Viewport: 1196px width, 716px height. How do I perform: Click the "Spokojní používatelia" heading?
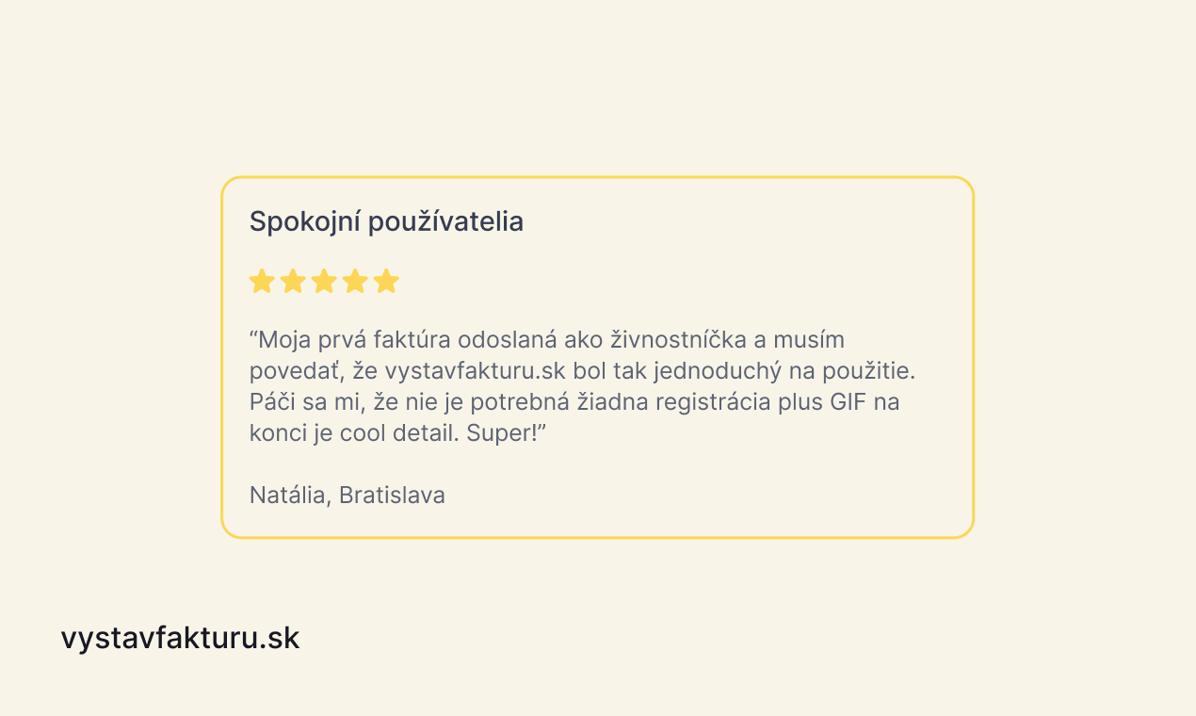coord(386,222)
